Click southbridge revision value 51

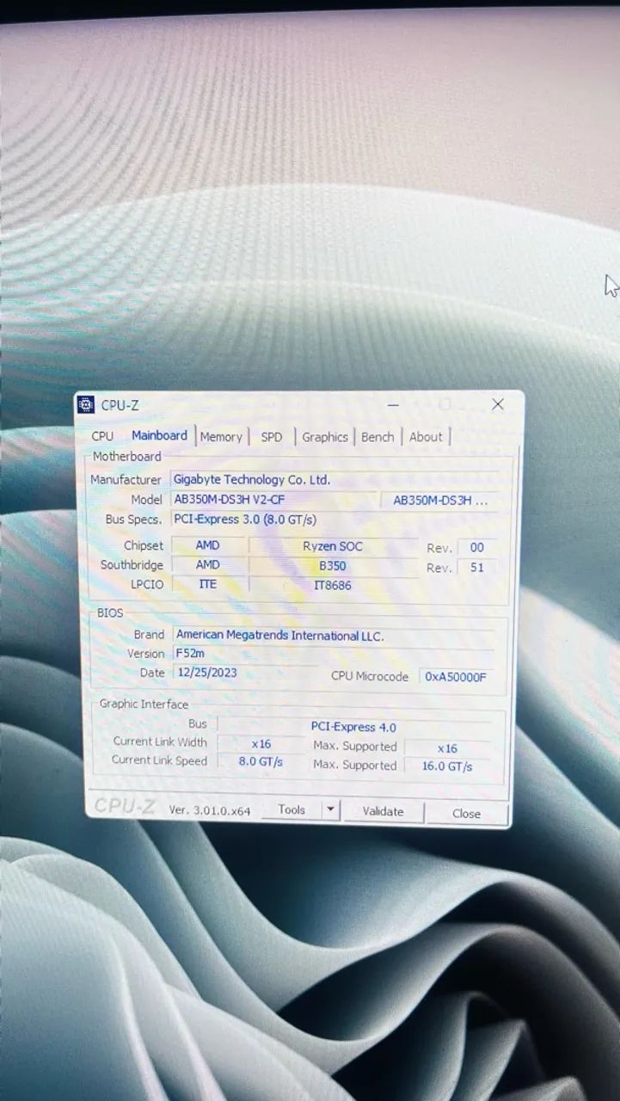coord(477,567)
